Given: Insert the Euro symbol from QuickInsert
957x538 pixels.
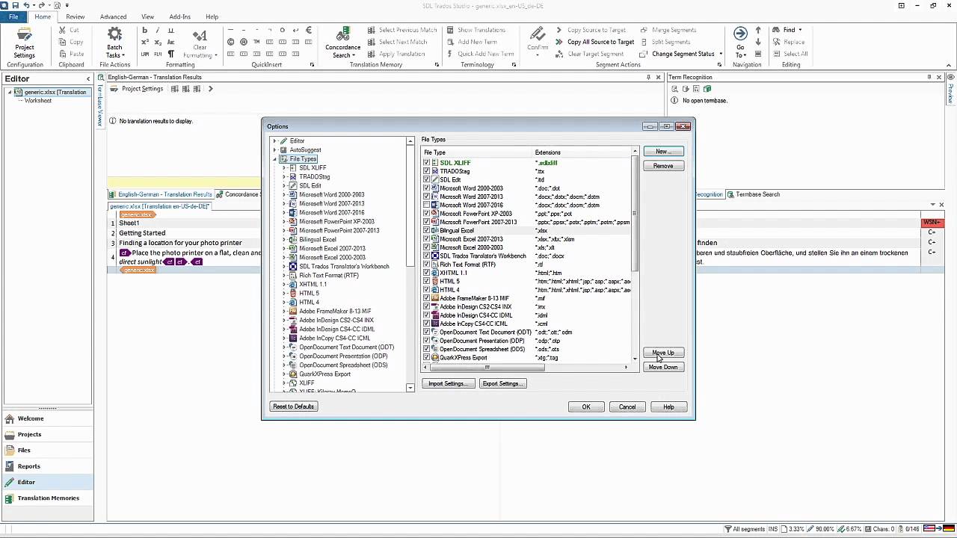Looking at the screenshot, I should [308, 31].
